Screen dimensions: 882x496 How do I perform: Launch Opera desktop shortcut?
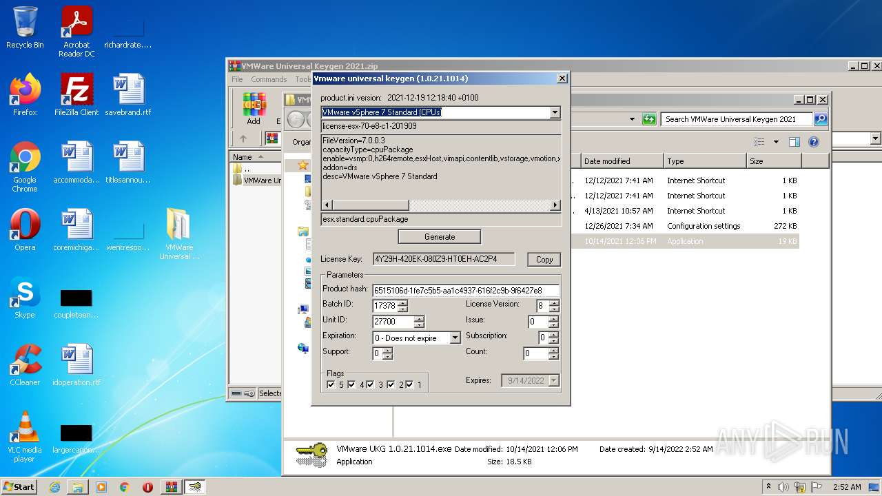tap(25, 230)
